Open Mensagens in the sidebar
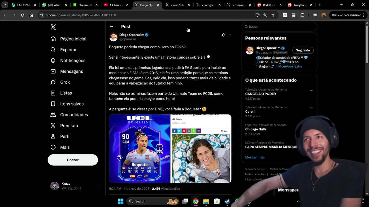 point(67,71)
